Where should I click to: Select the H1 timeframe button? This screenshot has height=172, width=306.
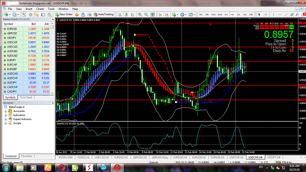(x=226, y=15)
